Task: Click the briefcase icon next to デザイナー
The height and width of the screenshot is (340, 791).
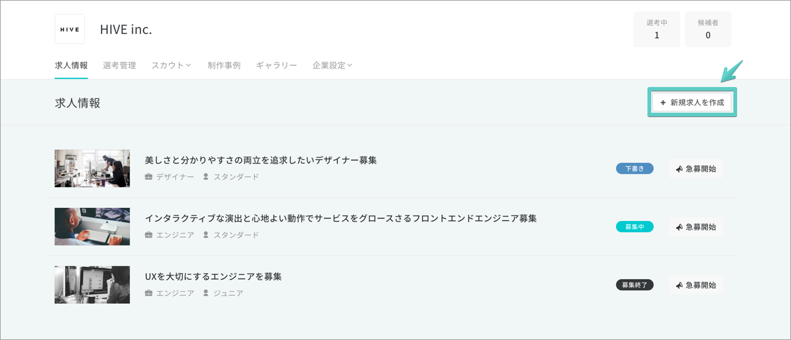Action: point(149,177)
